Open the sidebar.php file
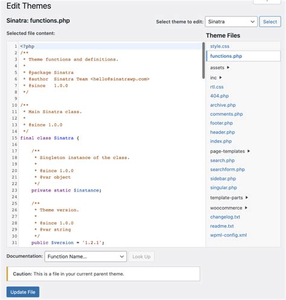The image size is (286, 300). (223, 179)
